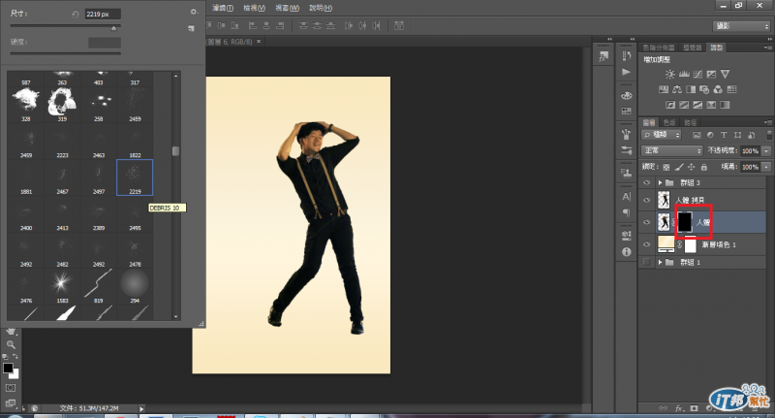Toggle Quick Mask mode icon
The image size is (775, 418).
pos(11,388)
